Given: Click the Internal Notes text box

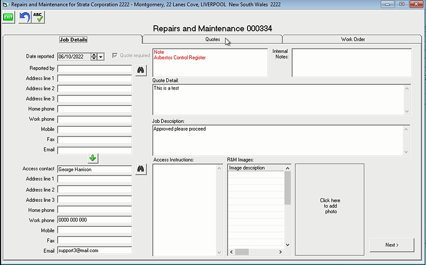Looking at the screenshot, I should coord(352,63).
